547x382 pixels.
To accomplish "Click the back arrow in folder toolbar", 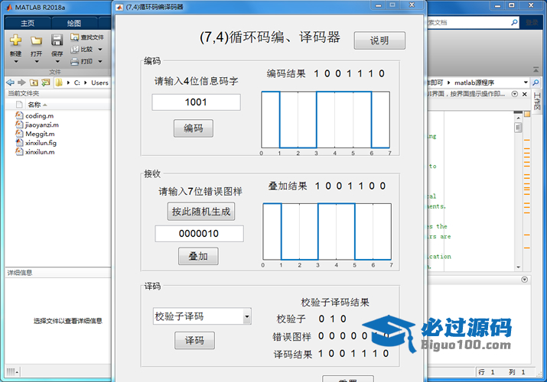I will coord(9,82).
